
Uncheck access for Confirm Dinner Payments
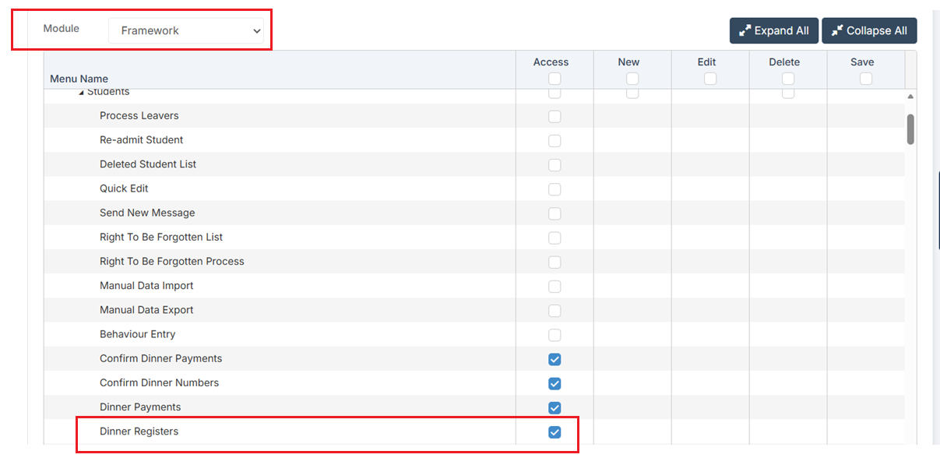(554, 359)
